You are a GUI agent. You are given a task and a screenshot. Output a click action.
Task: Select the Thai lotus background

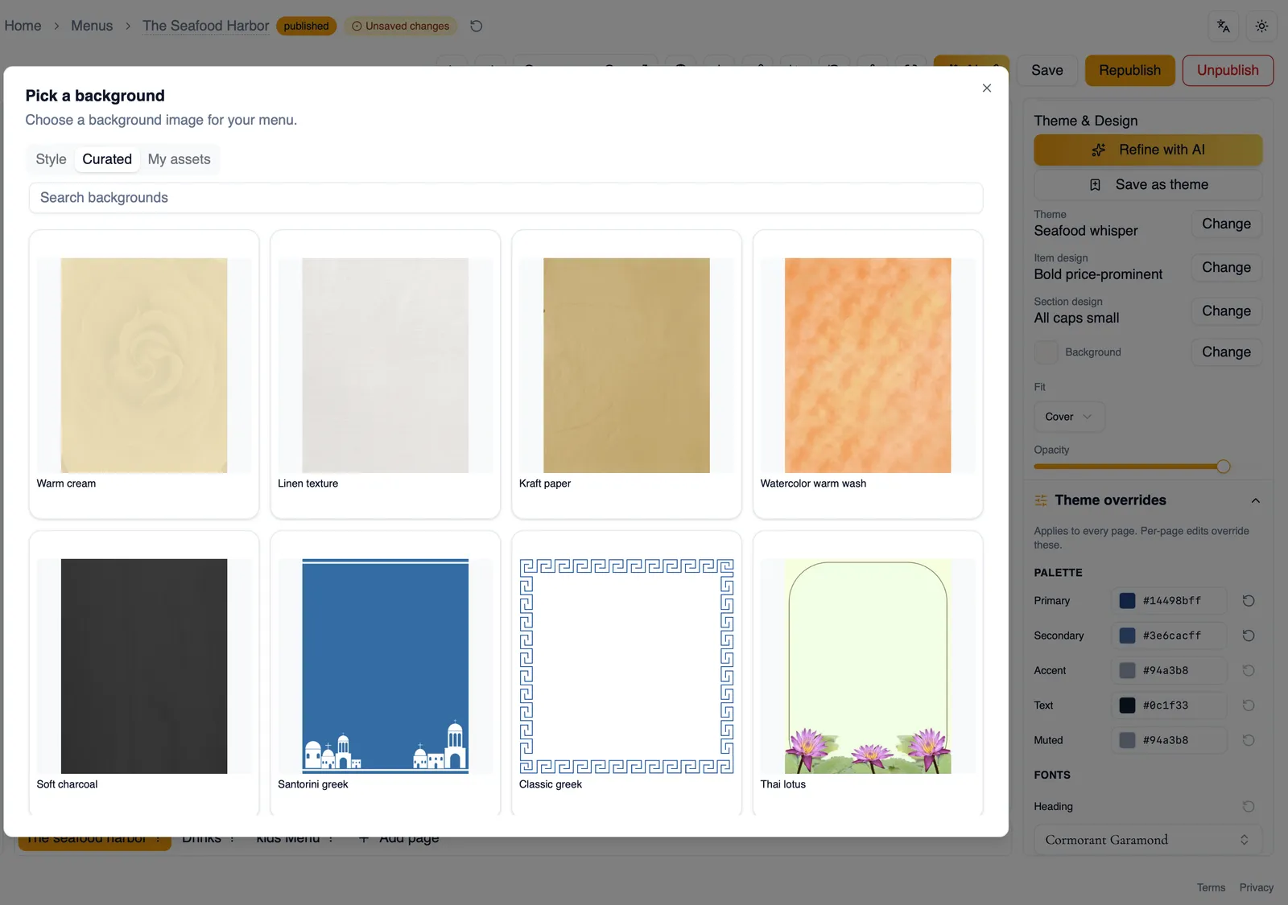click(868, 674)
